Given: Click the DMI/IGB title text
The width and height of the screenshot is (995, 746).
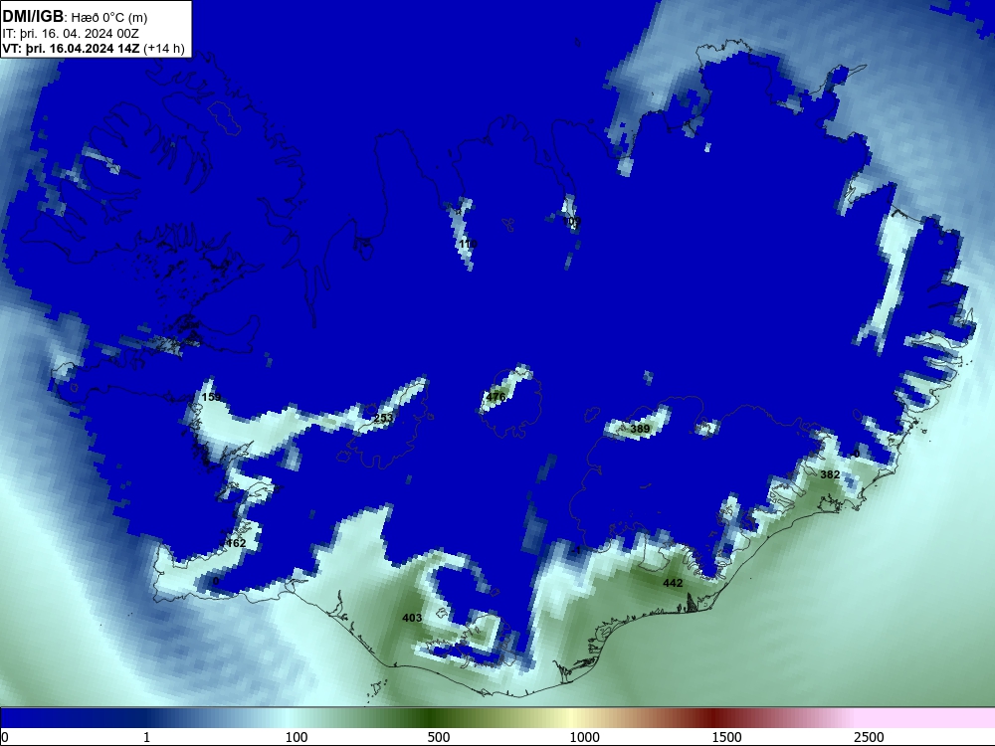Looking at the screenshot, I should pyautogui.click(x=33, y=17).
